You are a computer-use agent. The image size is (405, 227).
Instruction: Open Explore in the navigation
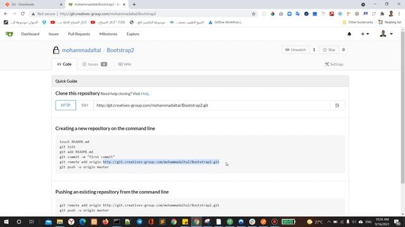pyautogui.click(x=133, y=34)
